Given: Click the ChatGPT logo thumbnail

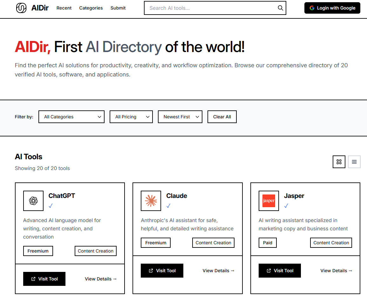Looking at the screenshot, I should [x=33, y=201].
